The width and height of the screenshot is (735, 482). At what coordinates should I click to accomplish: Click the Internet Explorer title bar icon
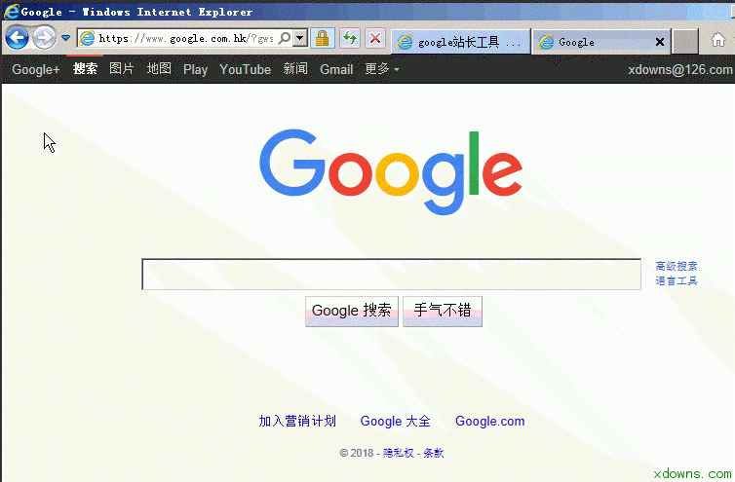click(12, 12)
